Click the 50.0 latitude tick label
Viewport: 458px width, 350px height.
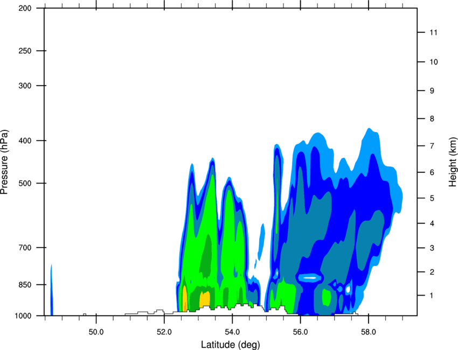(96, 332)
